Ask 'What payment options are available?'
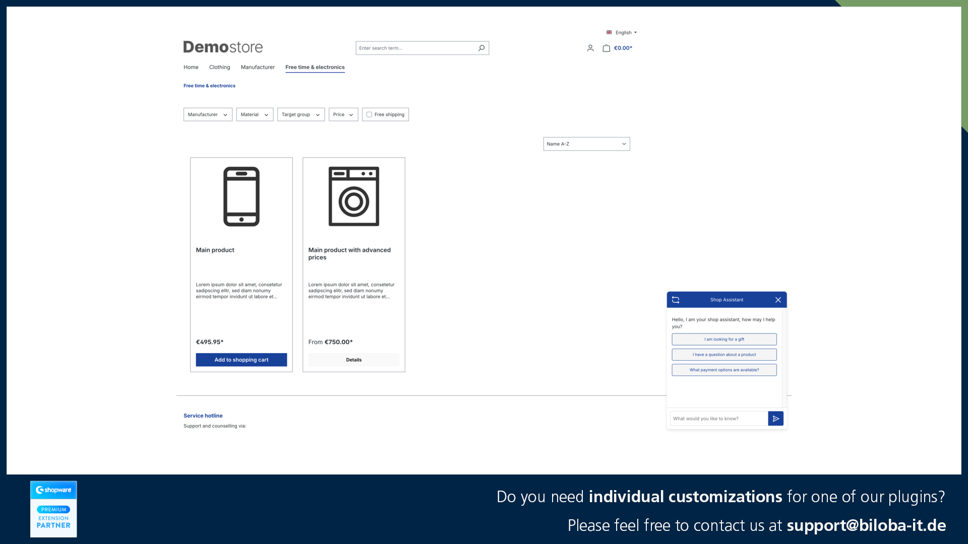 (724, 370)
